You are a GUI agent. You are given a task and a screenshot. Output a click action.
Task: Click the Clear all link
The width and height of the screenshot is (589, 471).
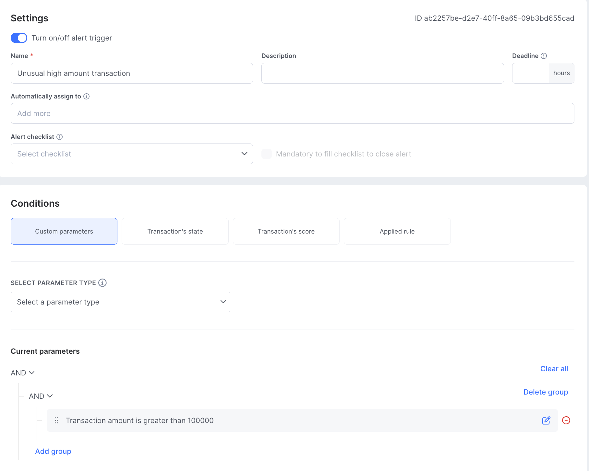pos(554,369)
